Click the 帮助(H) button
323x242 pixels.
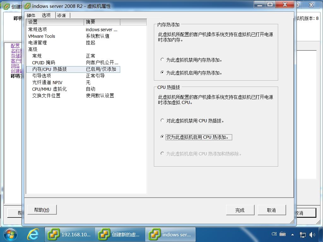(x=42, y=210)
